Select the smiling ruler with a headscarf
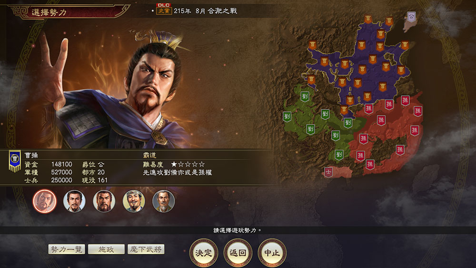The image size is (476, 268). tap(134, 201)
